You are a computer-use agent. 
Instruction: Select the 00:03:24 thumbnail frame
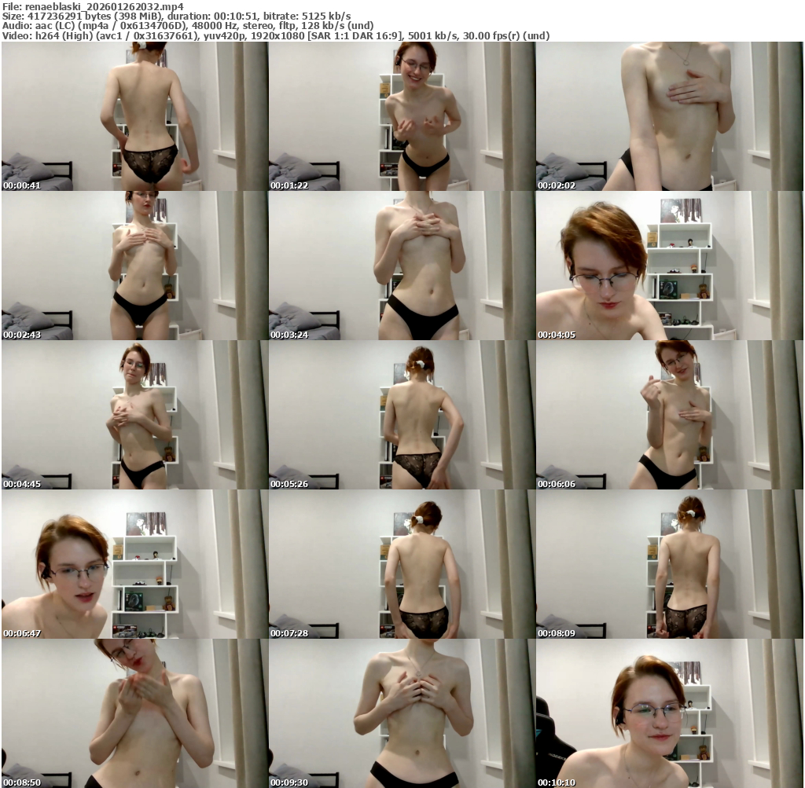pyautogui.click(x=402, y=266)
